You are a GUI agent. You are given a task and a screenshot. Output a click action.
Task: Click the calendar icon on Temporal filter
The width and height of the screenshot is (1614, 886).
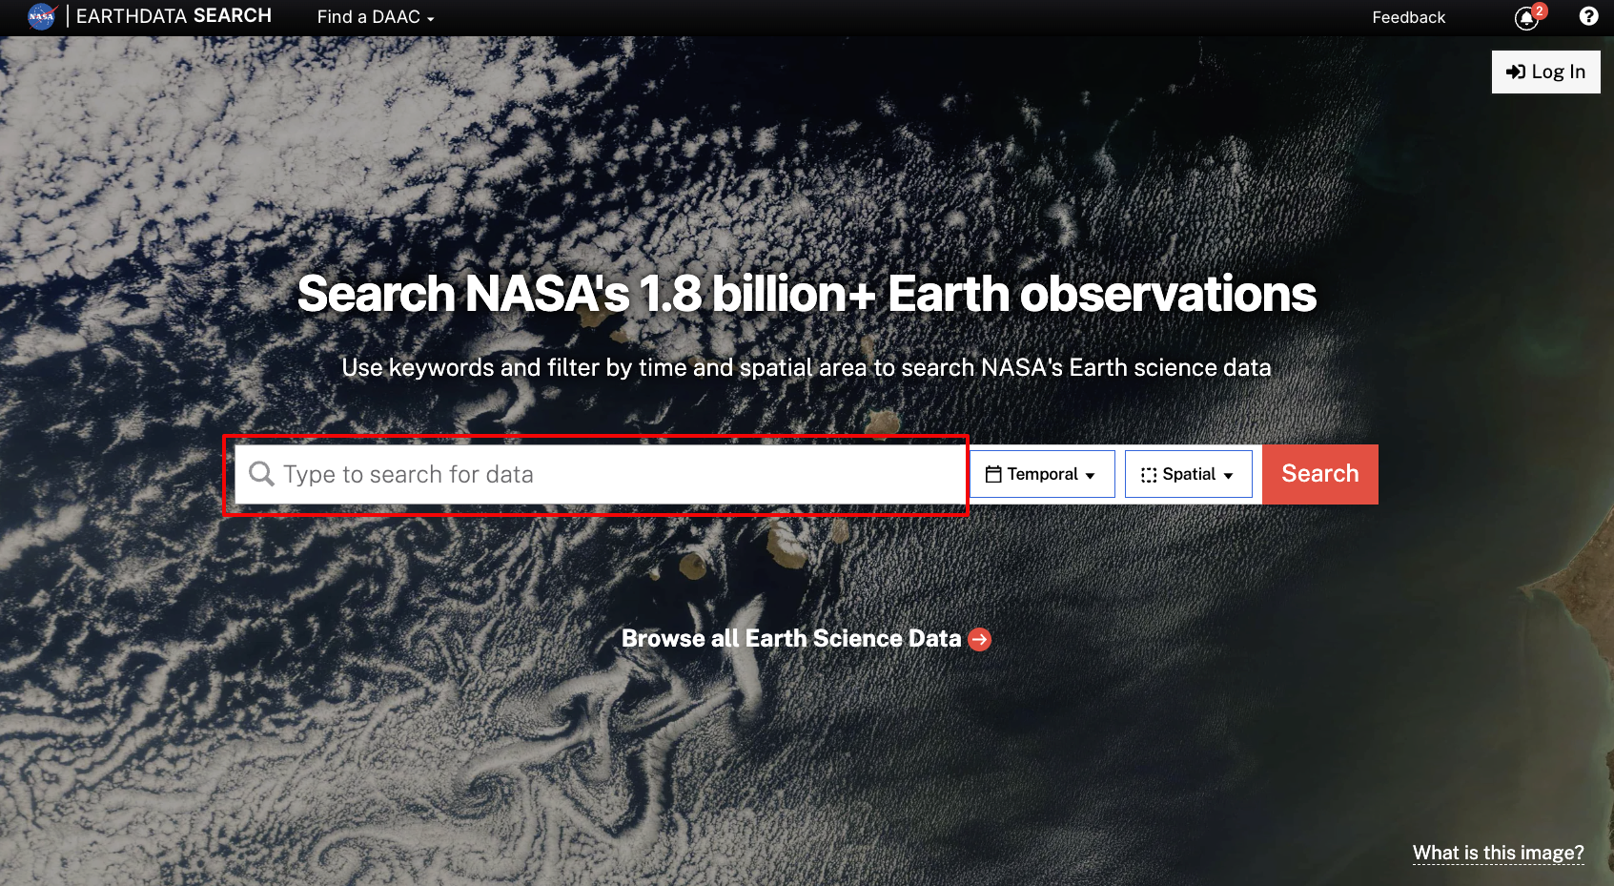click(994, 474)
